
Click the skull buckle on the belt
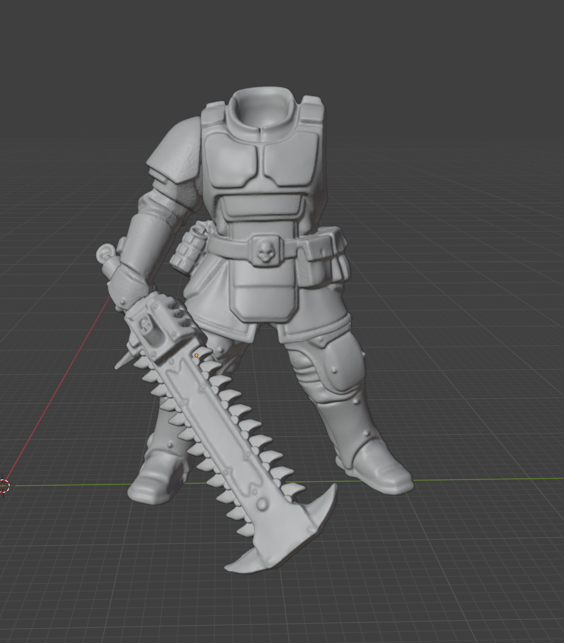coord(266,250)
